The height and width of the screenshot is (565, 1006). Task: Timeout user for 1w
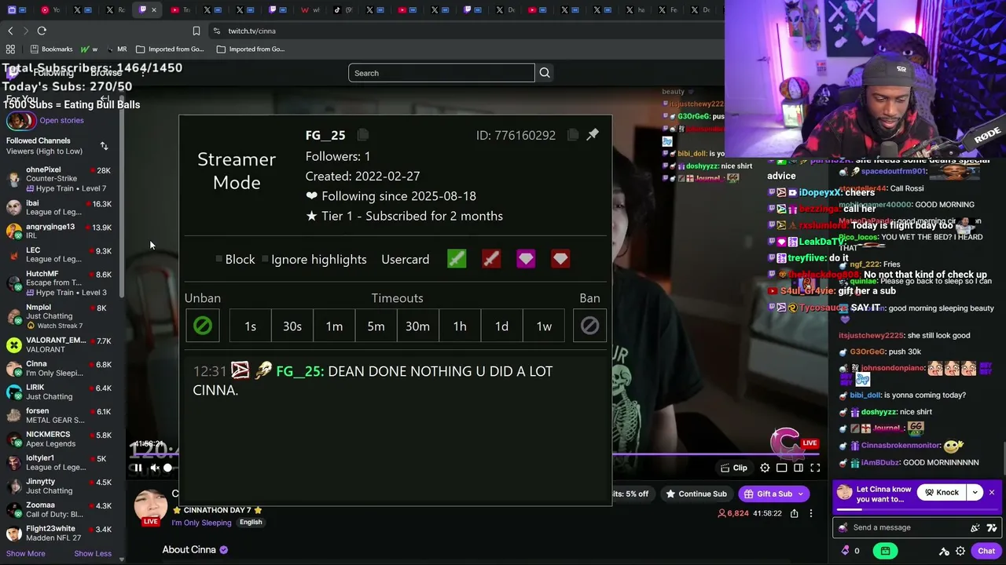click(x=544, y=326)
